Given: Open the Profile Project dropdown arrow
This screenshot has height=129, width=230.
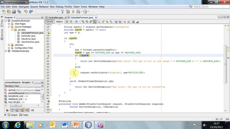Looking at the screenshot, I should [89, 11].
